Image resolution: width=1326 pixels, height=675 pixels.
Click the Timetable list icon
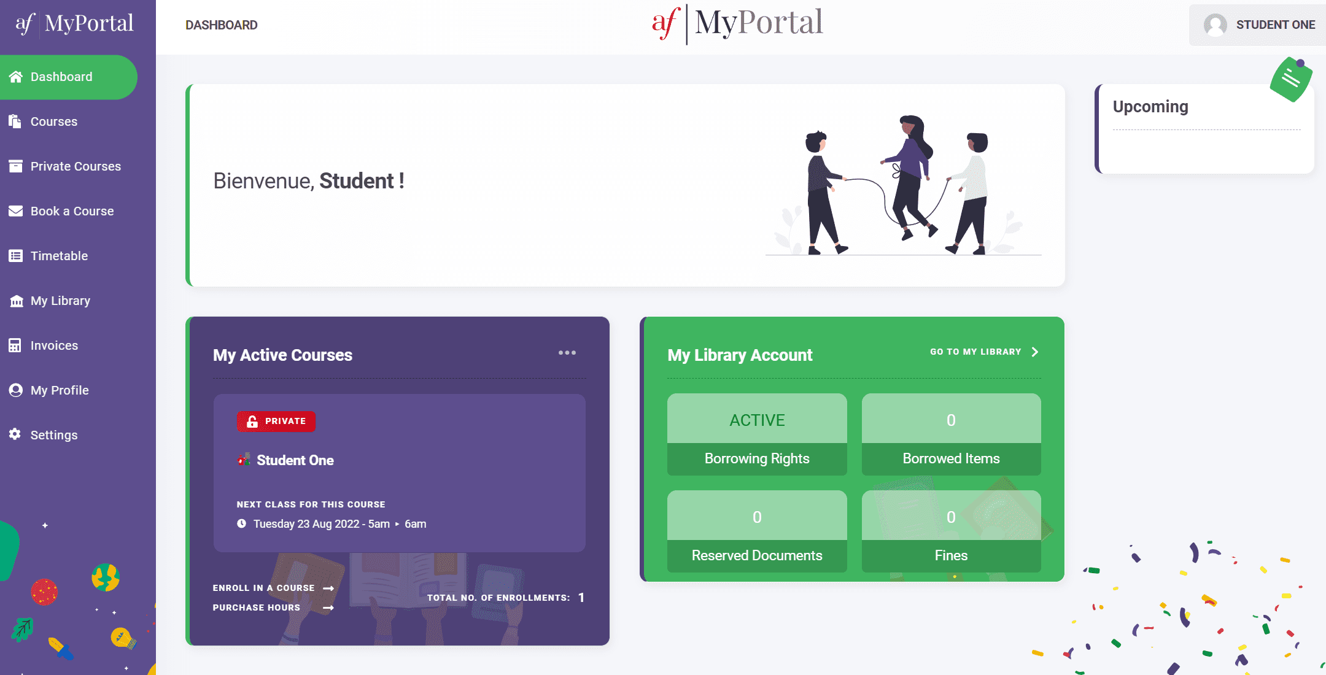point(15,256)
